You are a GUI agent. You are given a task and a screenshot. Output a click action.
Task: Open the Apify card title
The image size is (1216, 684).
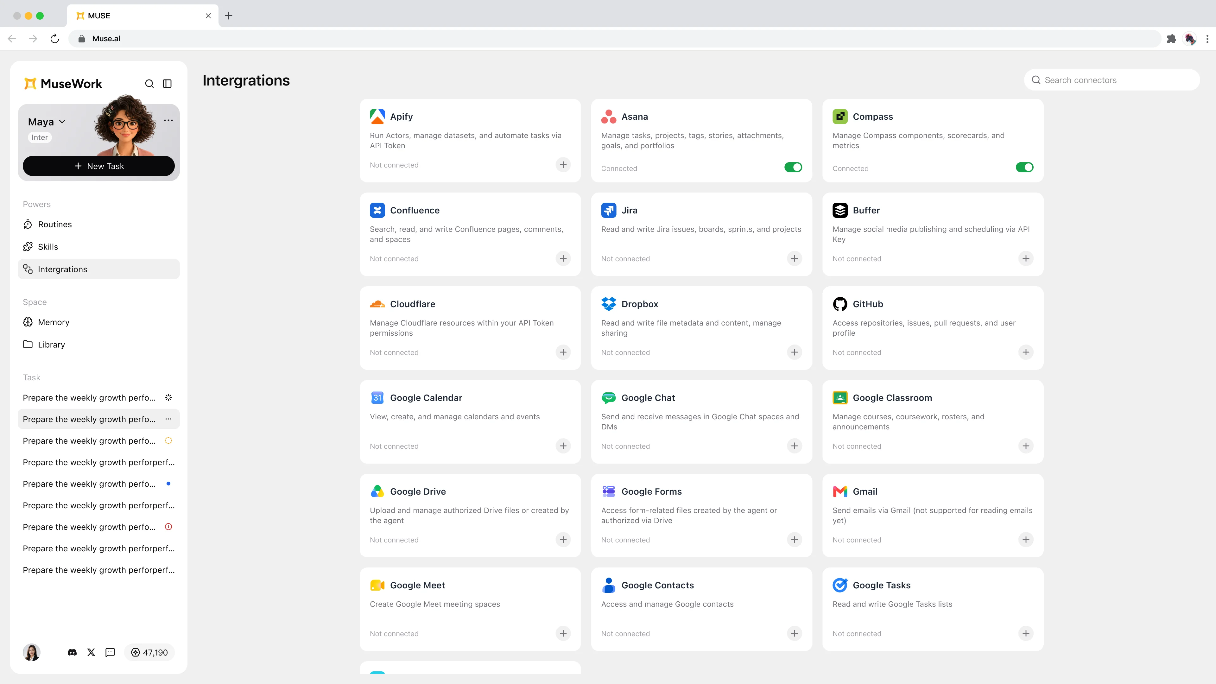[401, 117]
